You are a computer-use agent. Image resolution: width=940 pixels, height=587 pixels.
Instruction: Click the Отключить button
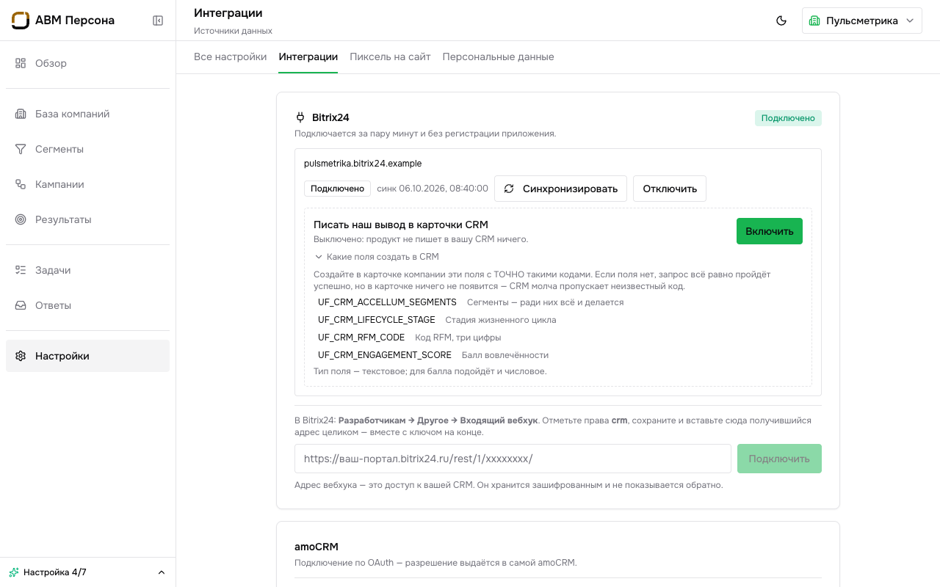[x=670, y=189]
